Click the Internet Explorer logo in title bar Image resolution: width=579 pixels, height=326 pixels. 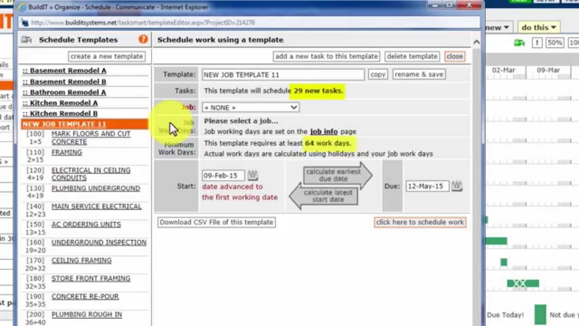pos(23,7)
